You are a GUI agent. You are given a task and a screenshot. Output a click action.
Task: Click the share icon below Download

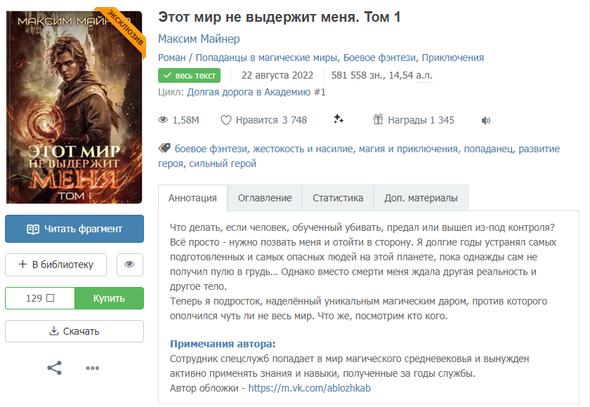(x=55, y=368)
